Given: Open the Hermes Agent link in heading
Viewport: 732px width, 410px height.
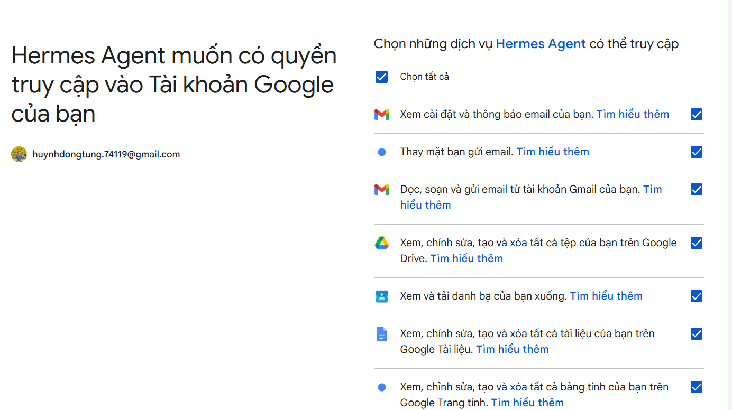Looking at the screenshot, I should pyautogui.click(x=541, y=44).
